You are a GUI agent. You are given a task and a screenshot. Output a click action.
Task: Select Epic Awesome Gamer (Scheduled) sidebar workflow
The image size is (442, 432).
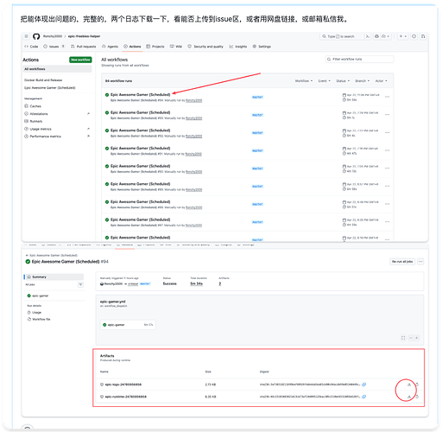[x=50, y=87]
